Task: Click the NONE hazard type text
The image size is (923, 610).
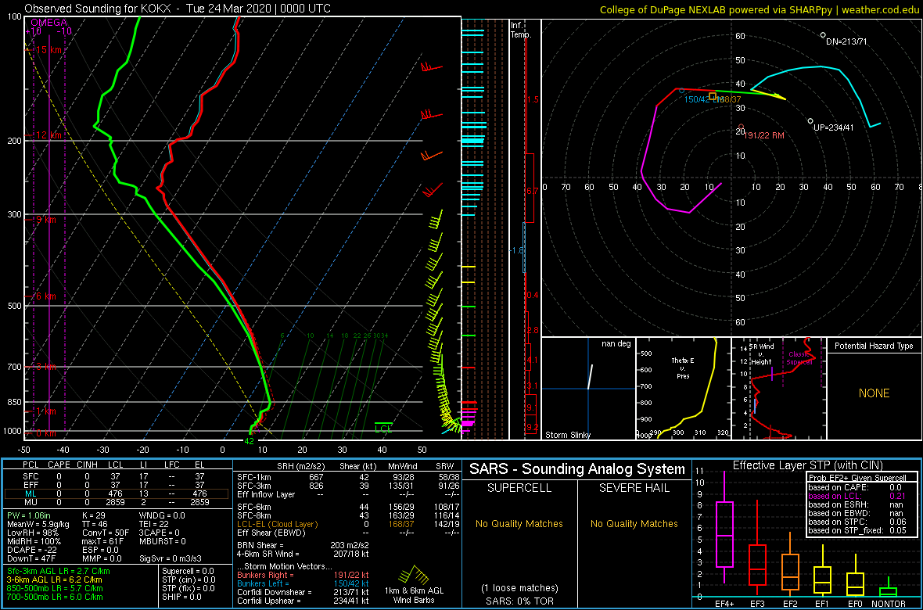Action: click(874, 393)
